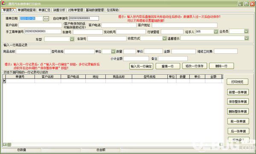Click the 新增一张单据 button

pyautogui.click(x=238, y=92)
